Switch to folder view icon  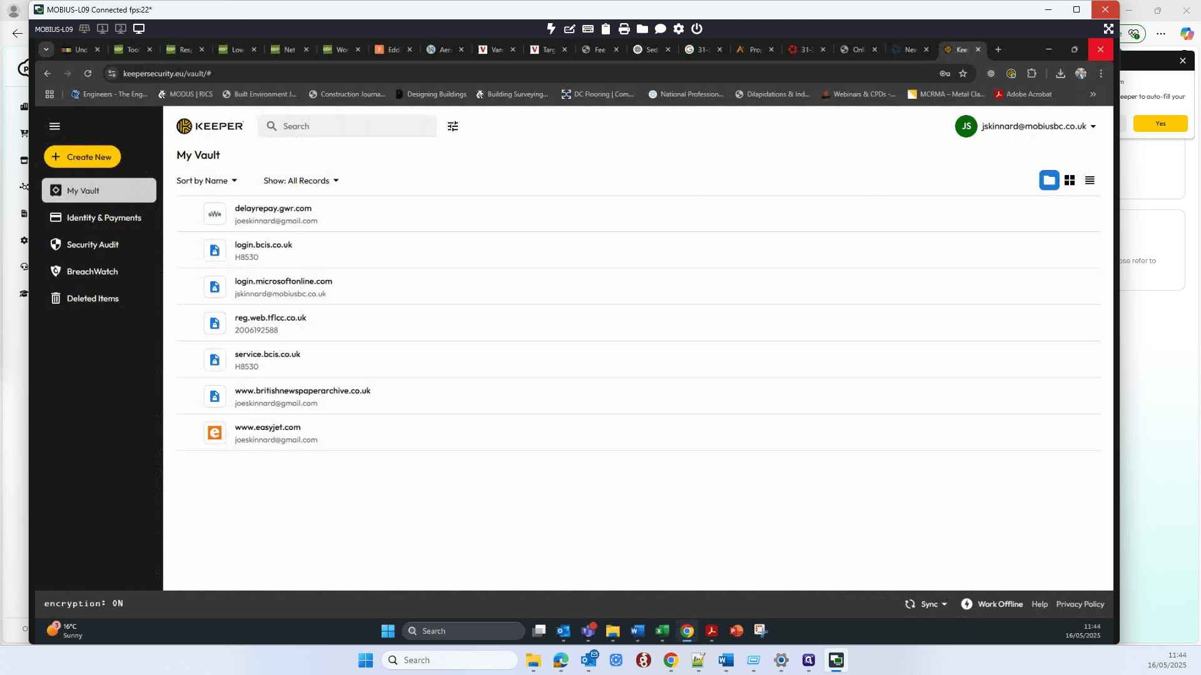[1049, 180]
